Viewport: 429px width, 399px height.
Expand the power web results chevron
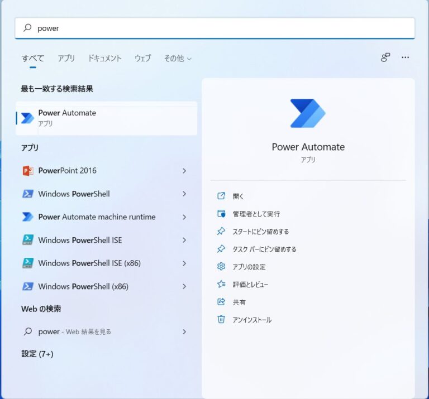pyautogui.click(x=184, y=332)
